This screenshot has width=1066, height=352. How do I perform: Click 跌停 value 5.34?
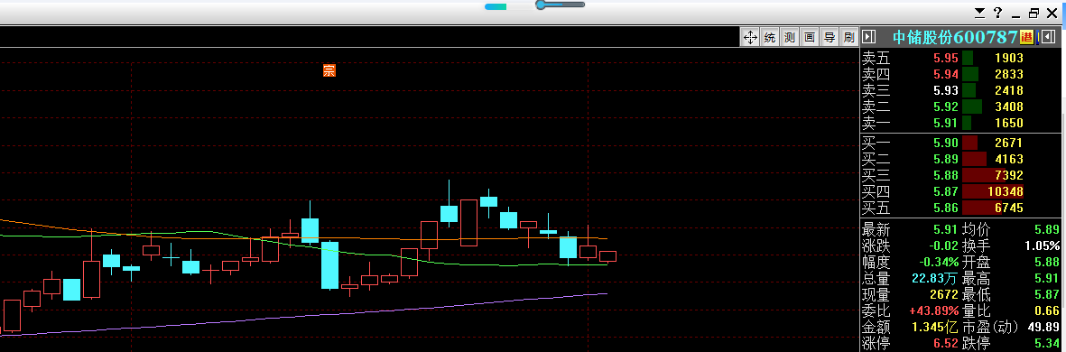tap(1047, 344)
